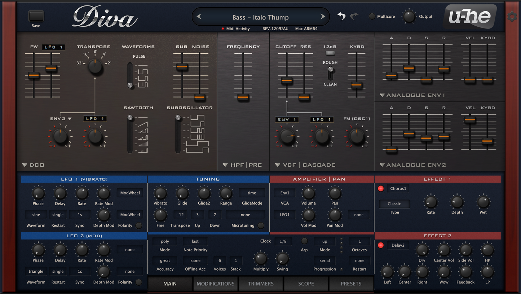
Task: Click the Delay Wow knob
Action: coord(444,272)
